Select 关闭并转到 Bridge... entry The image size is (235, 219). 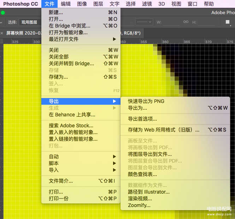tap(81, 63)
